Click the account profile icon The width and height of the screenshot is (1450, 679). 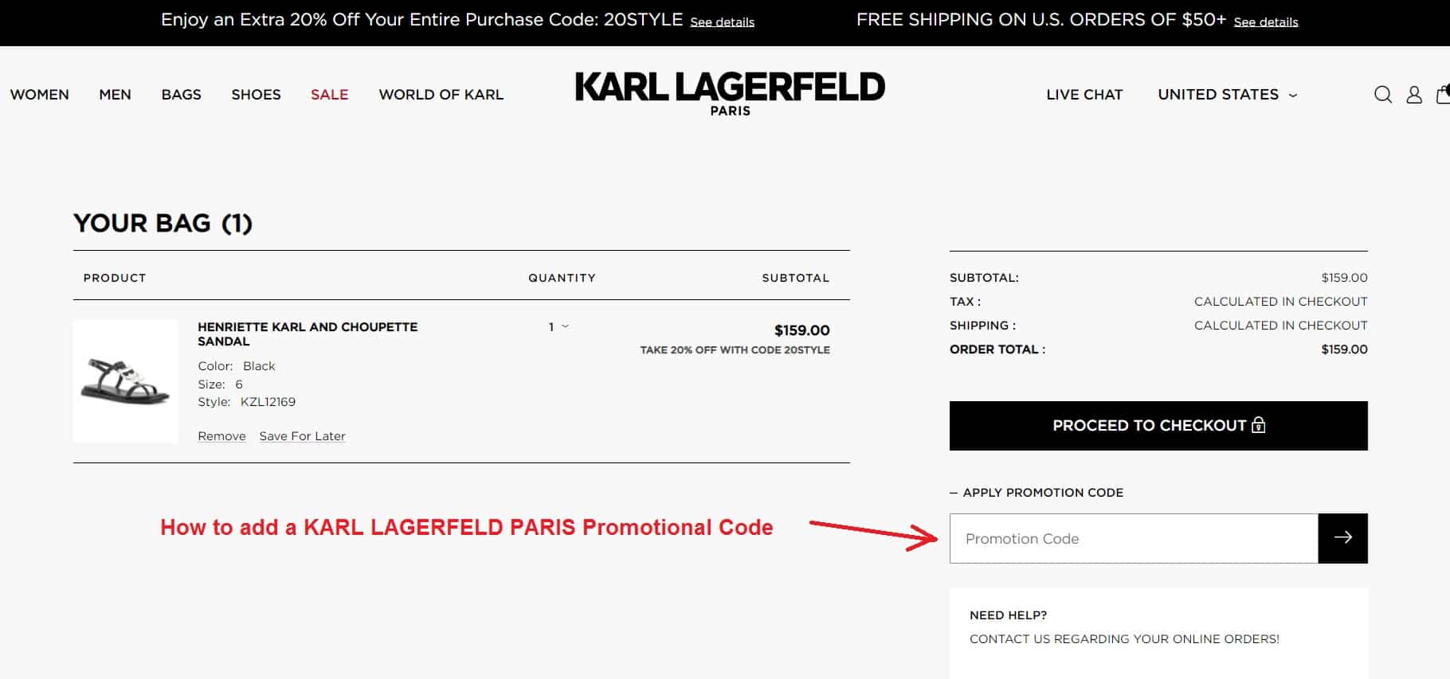click(1414, 94)
